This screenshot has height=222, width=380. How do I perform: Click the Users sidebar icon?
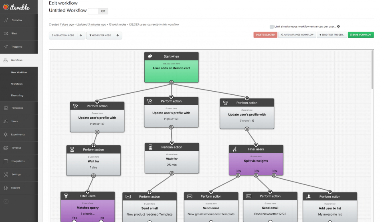(6, 121)
